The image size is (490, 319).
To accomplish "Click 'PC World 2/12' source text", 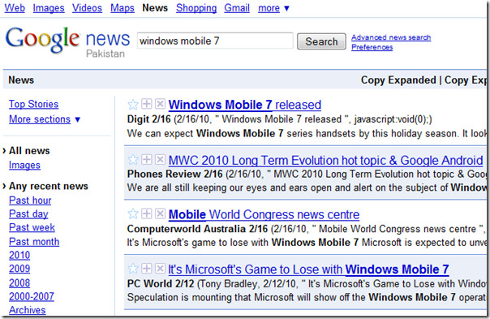I will (161, 283).
